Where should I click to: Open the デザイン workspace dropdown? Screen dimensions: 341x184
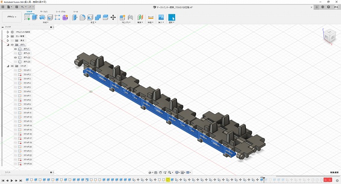point(11,17)
